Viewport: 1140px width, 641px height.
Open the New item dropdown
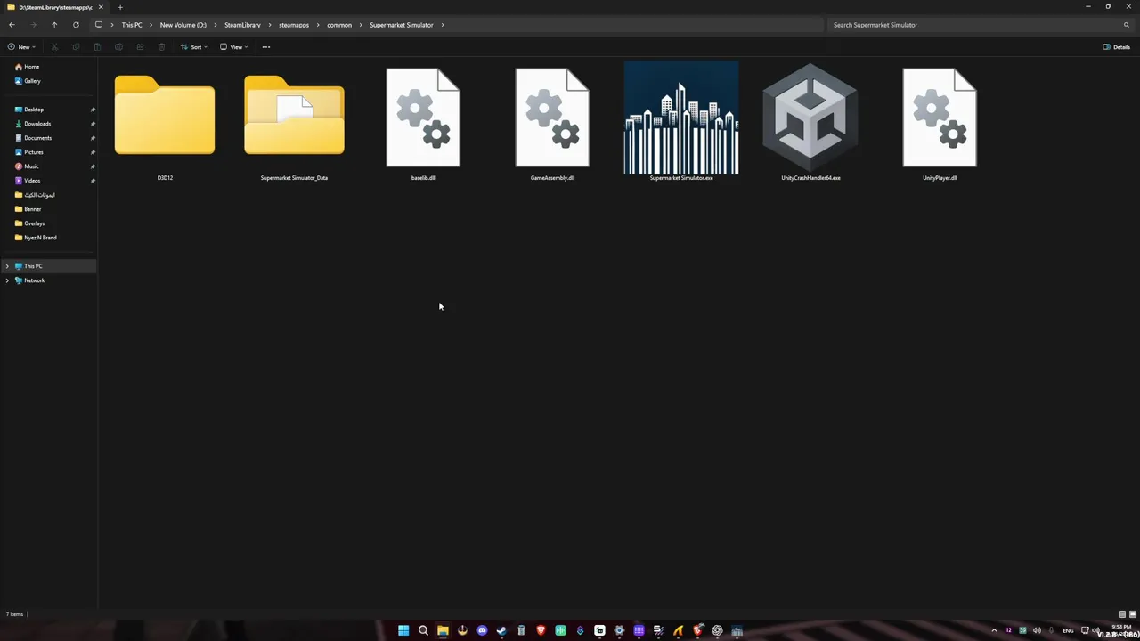20,47
